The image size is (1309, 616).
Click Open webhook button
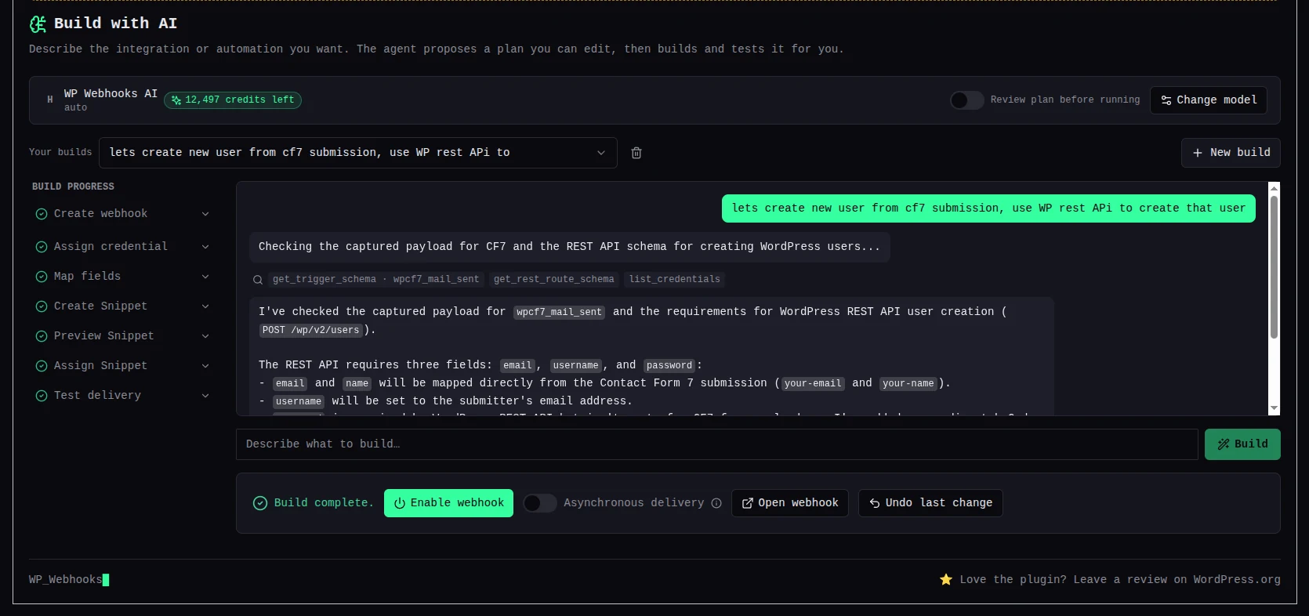[790, 503]
